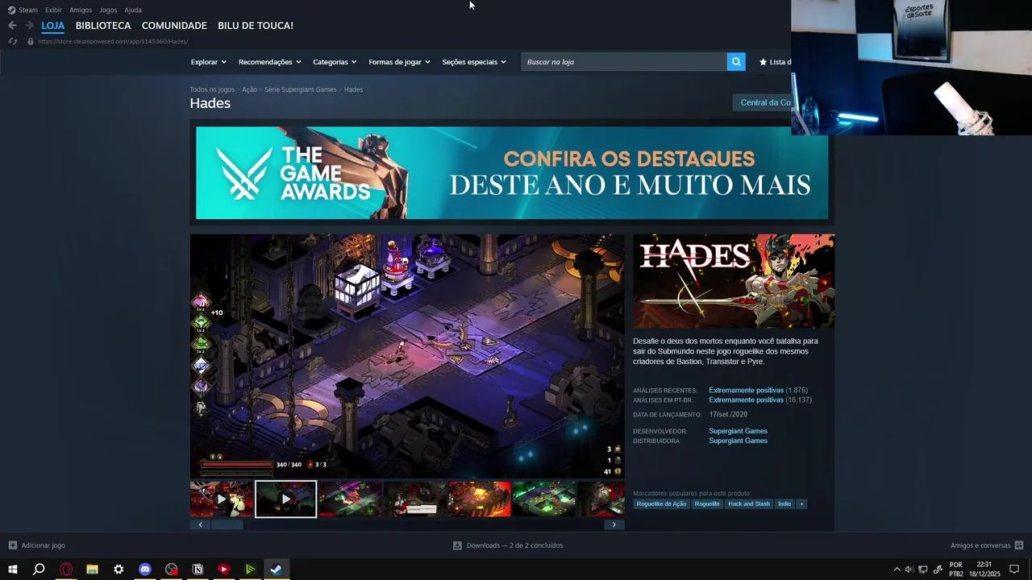Switch to the COMUNIDADE tab
1032x580 pixels.
click(174, 26)
